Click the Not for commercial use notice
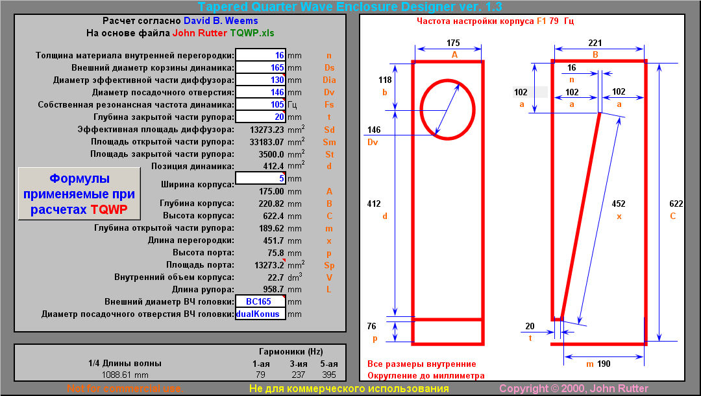The width and height of the screenshot is (701, 396). [x=125, y=388]
